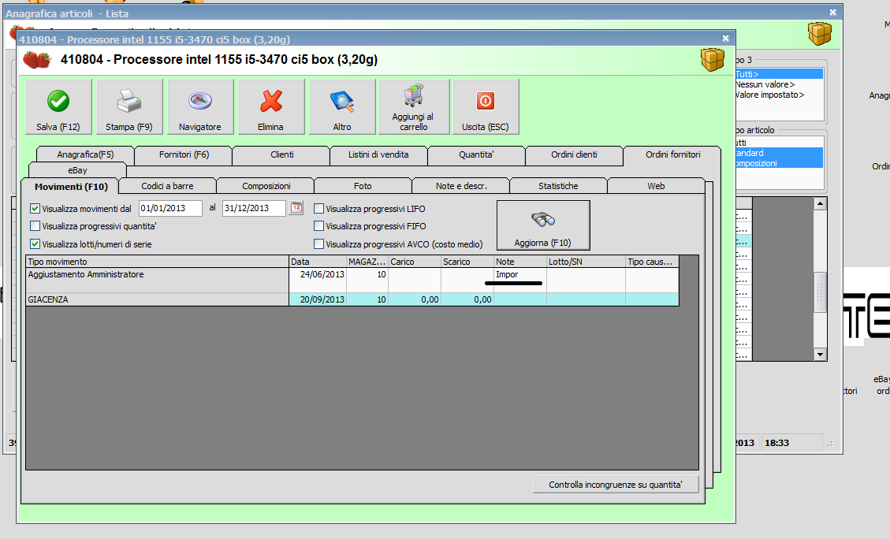Click the MAGAZ... column header
The width and height of the screenshot is (890, 539).
pyautogui.click(x=367, y=262)
